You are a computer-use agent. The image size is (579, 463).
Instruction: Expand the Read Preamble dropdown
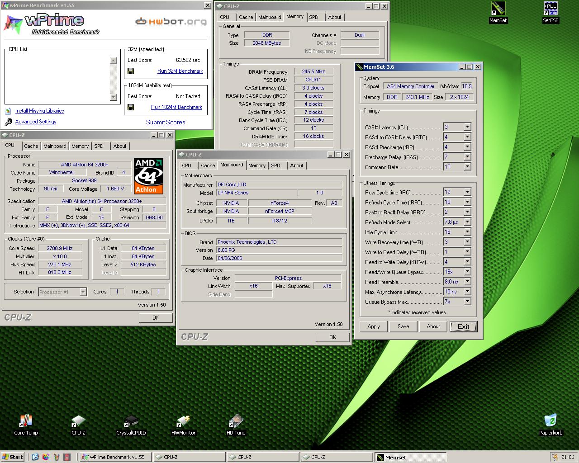[467, 282]
